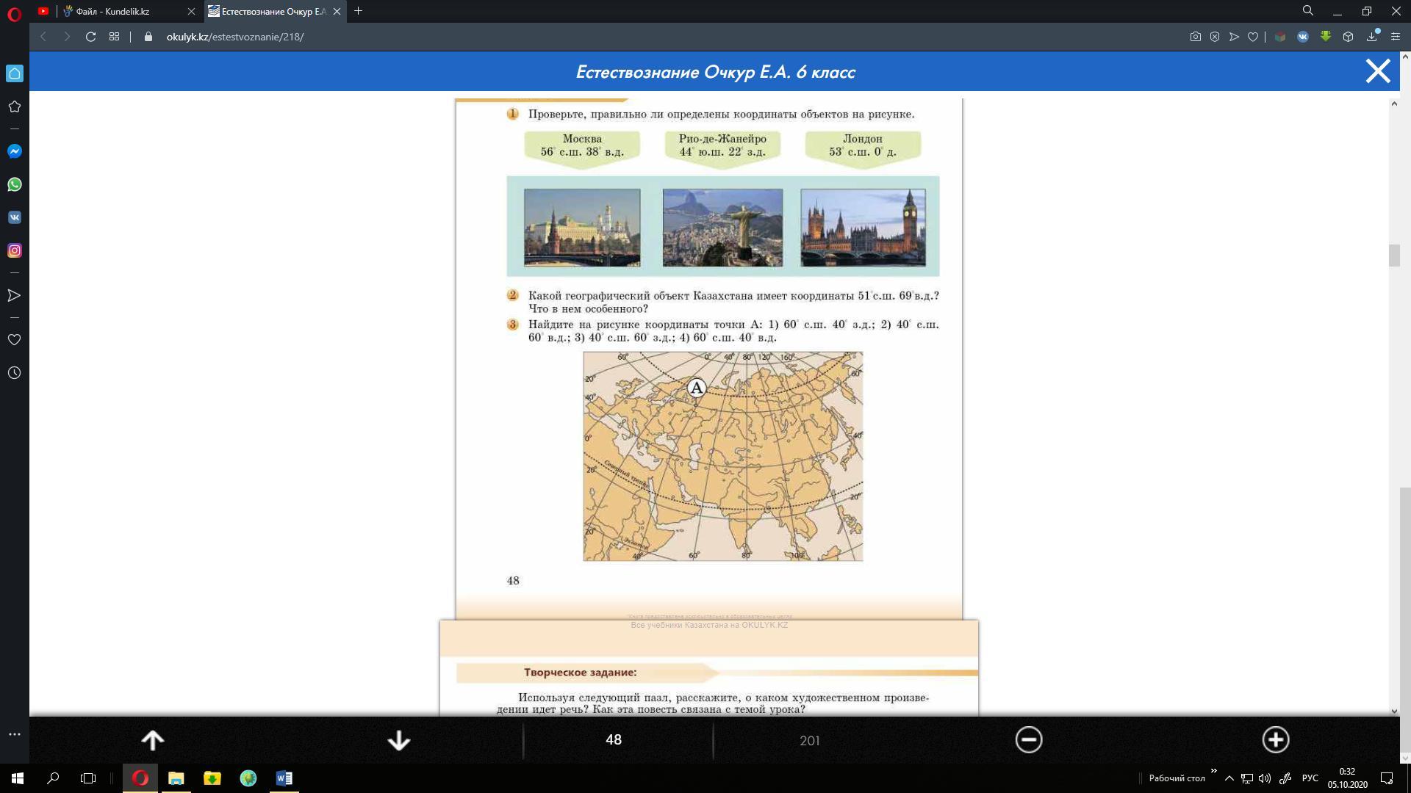Add page to bookmarks heart
This screenshot has height=793, width=1411.
[1253, 37]
